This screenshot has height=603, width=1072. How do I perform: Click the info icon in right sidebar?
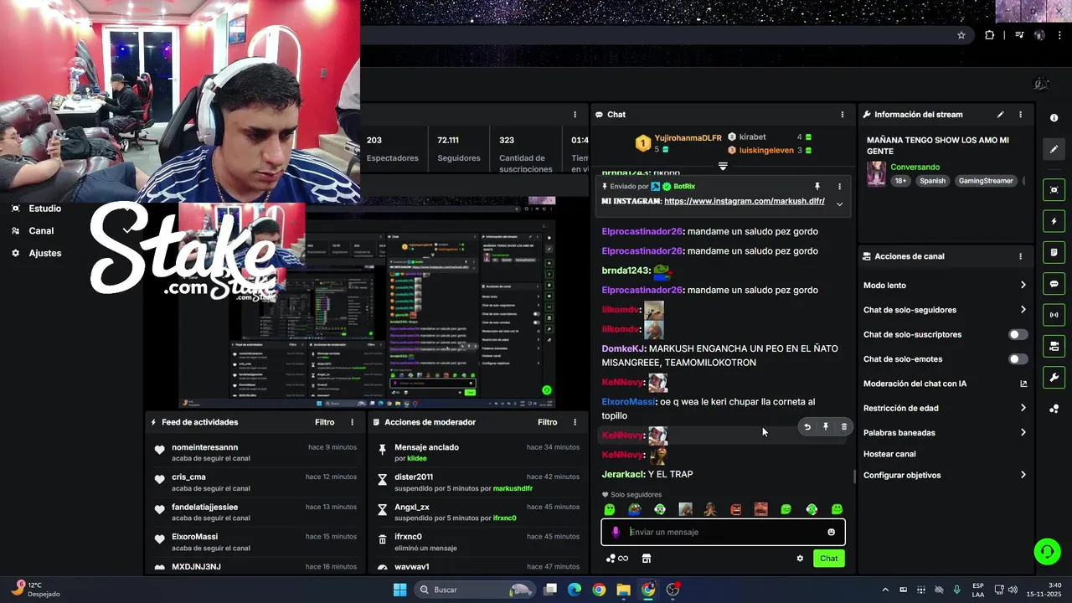(1054, 118)
